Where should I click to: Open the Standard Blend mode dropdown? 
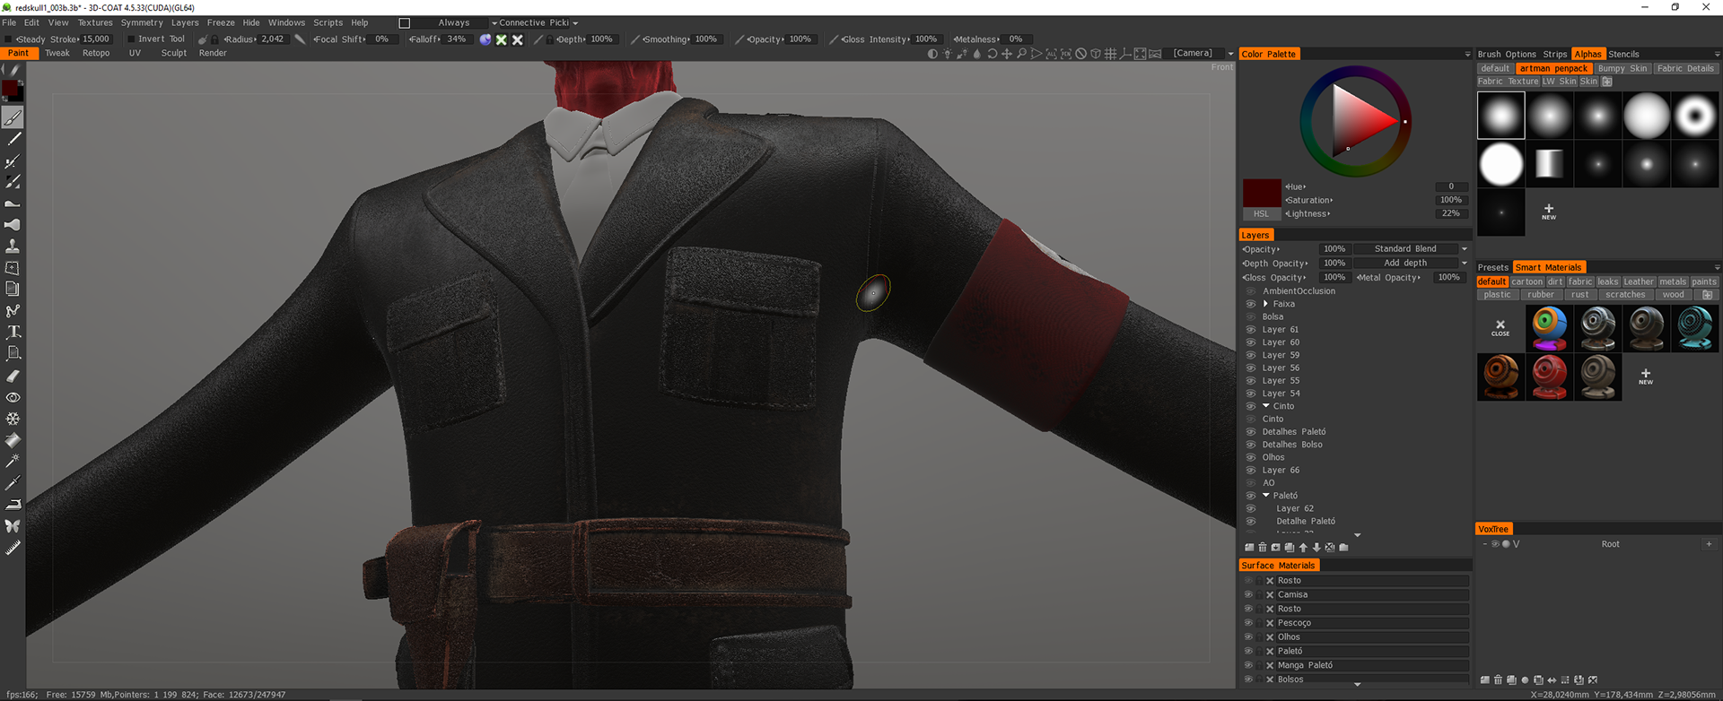1465,249
